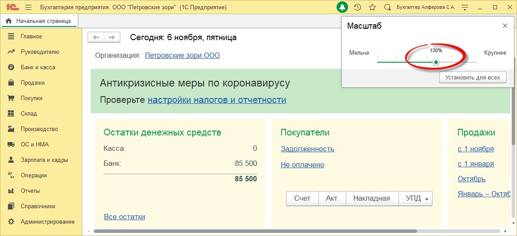
Task: Click the horizontal scrollbar at bottom
Action: click(255, 231)
